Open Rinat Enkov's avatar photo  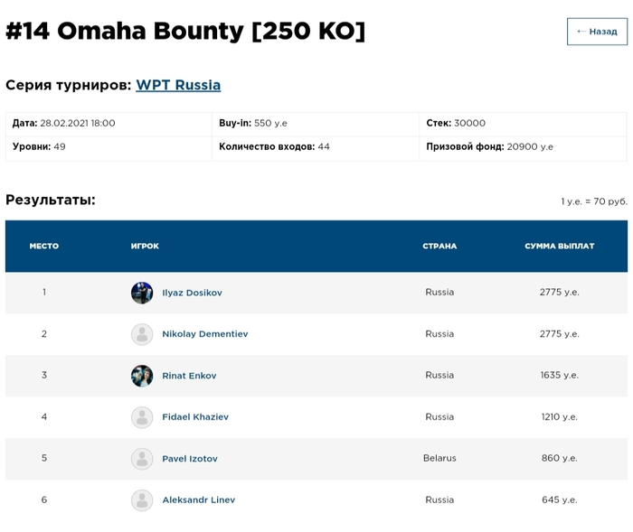pos(142,376)
